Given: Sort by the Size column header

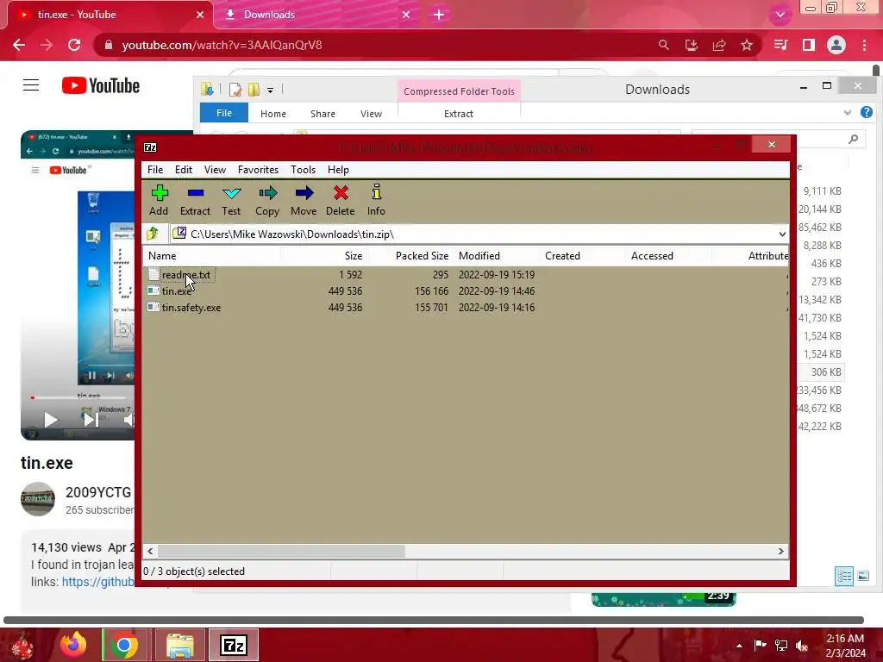Looking at the screenshot, I should click(x=324, y=255).
